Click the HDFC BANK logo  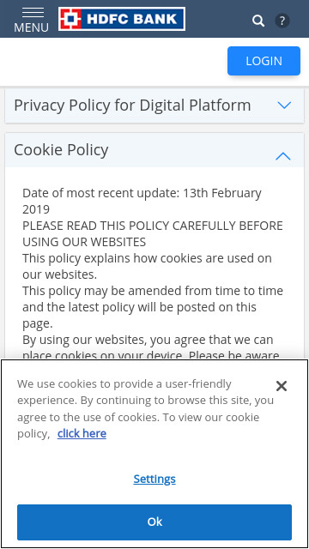[x=122, y=19]
